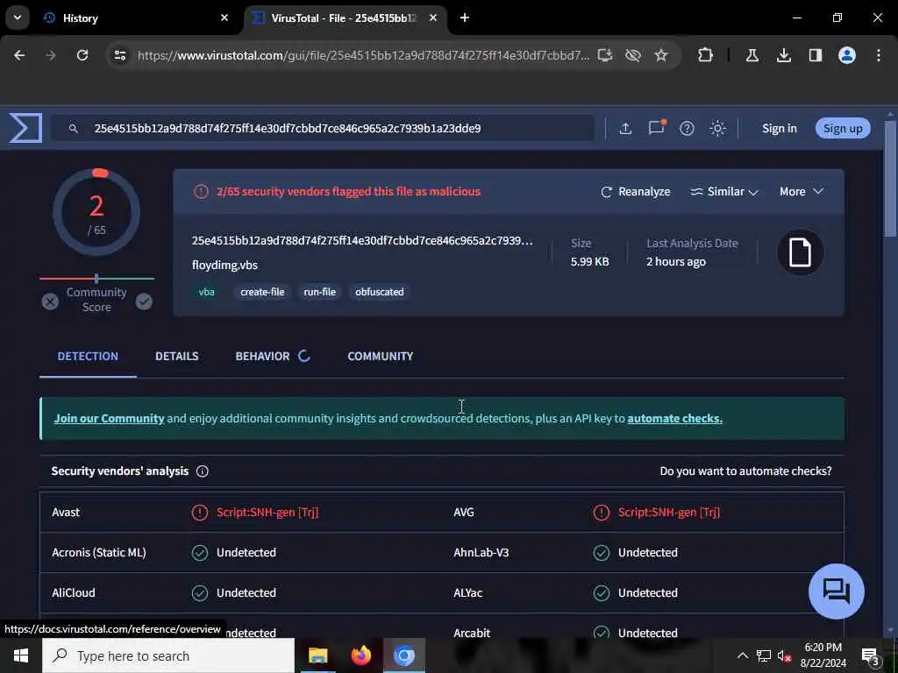
Task: Click the muted volume tray icon
Action: point(784,655)
